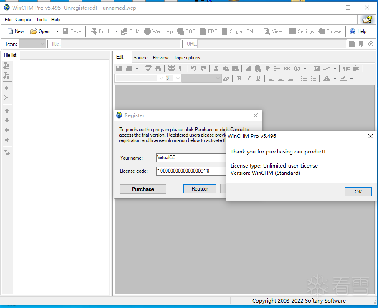Click the Build toolbar button
The width and height of the screenshot is (378, 308).
[x=100, y=31]
